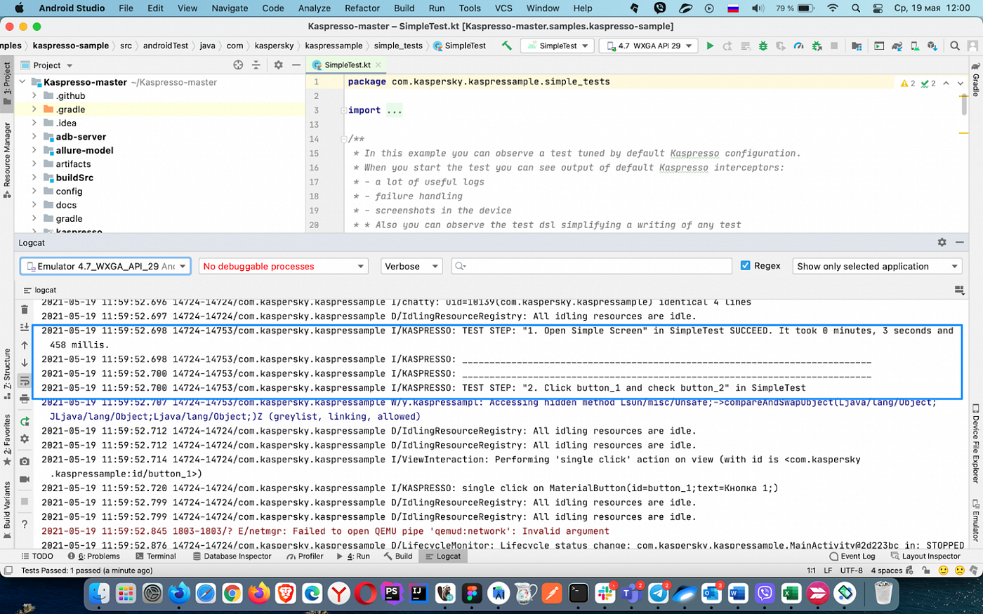
Task: Collapse the Kaspresso-master root node
Action: tap(22, 82)
